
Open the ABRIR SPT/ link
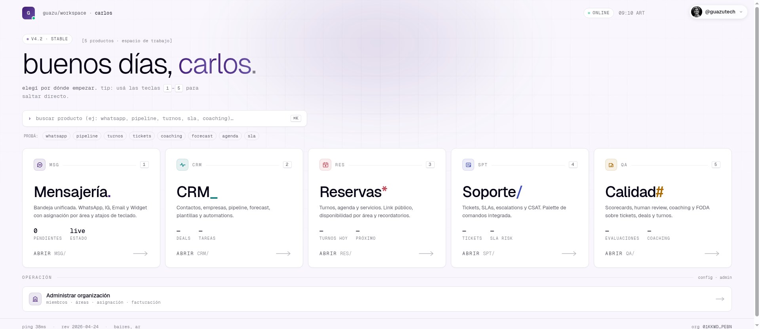[479, 254]
